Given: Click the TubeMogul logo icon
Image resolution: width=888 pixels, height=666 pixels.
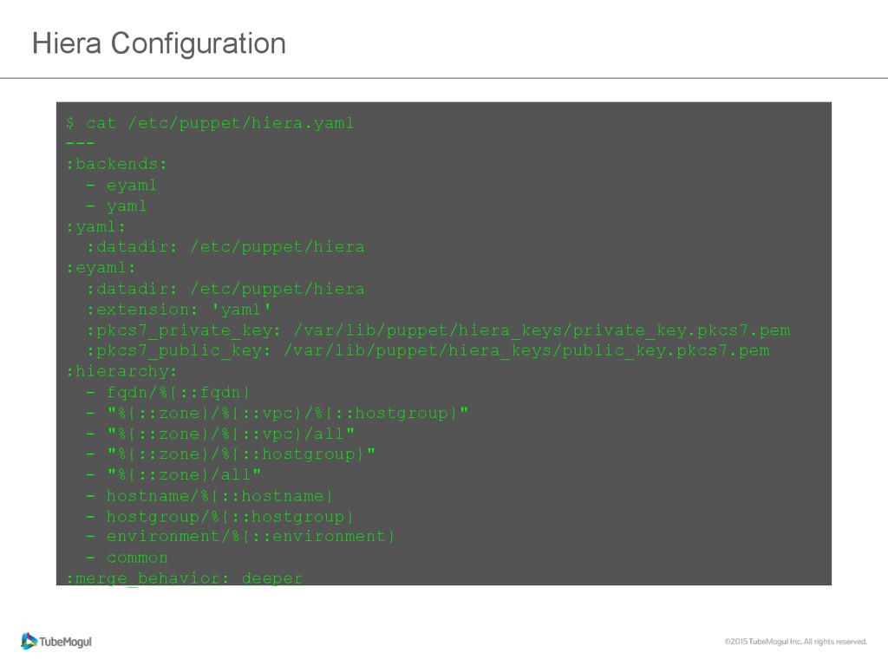Looking at the screenshot, I should point(29,641).
